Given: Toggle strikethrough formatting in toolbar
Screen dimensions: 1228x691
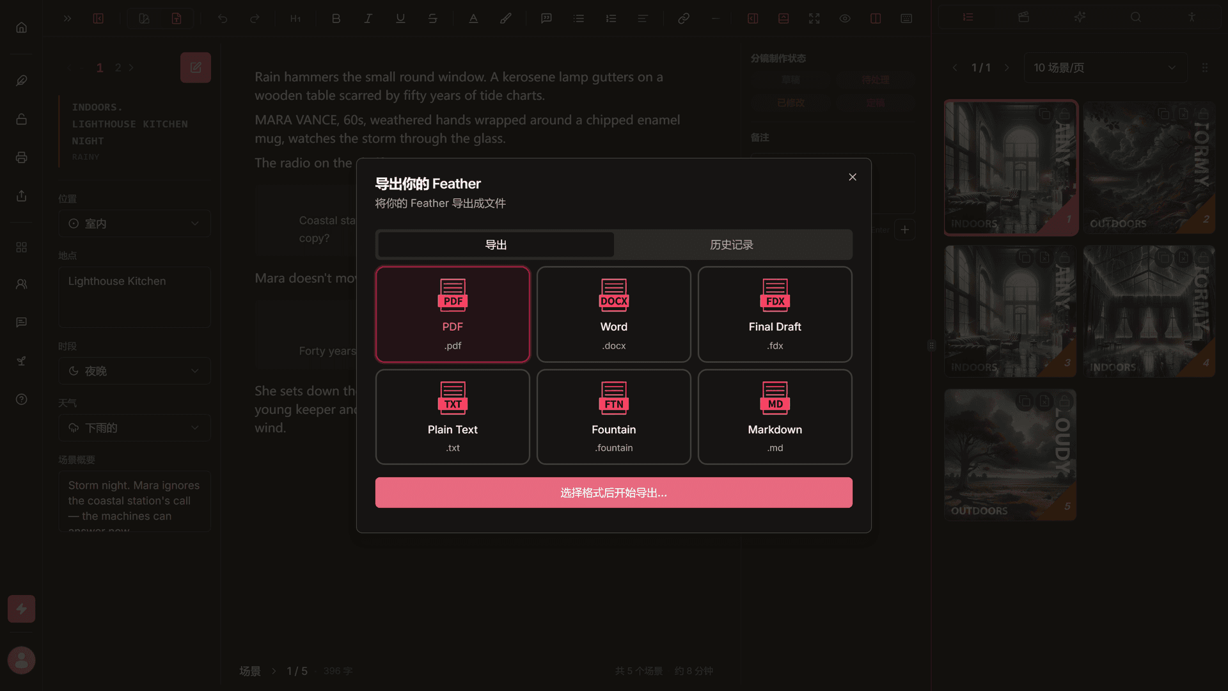Looking at the screenshot, I should pos(433,19).
